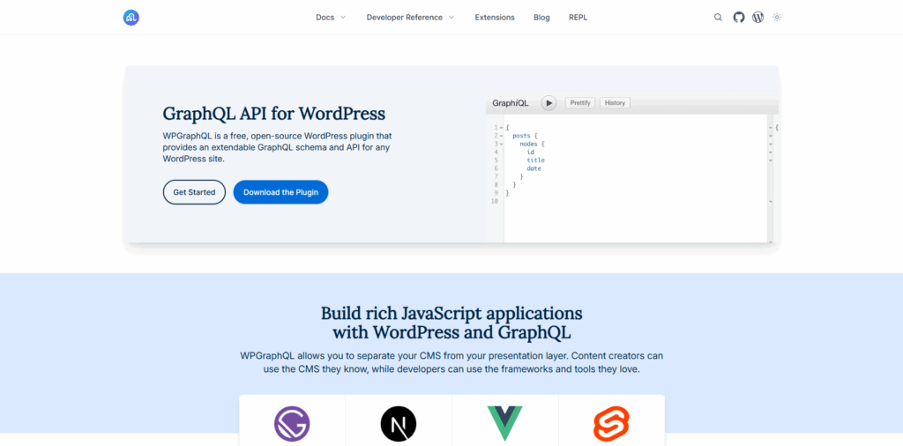
Task: Click the Get Started button
Action: 194,192
